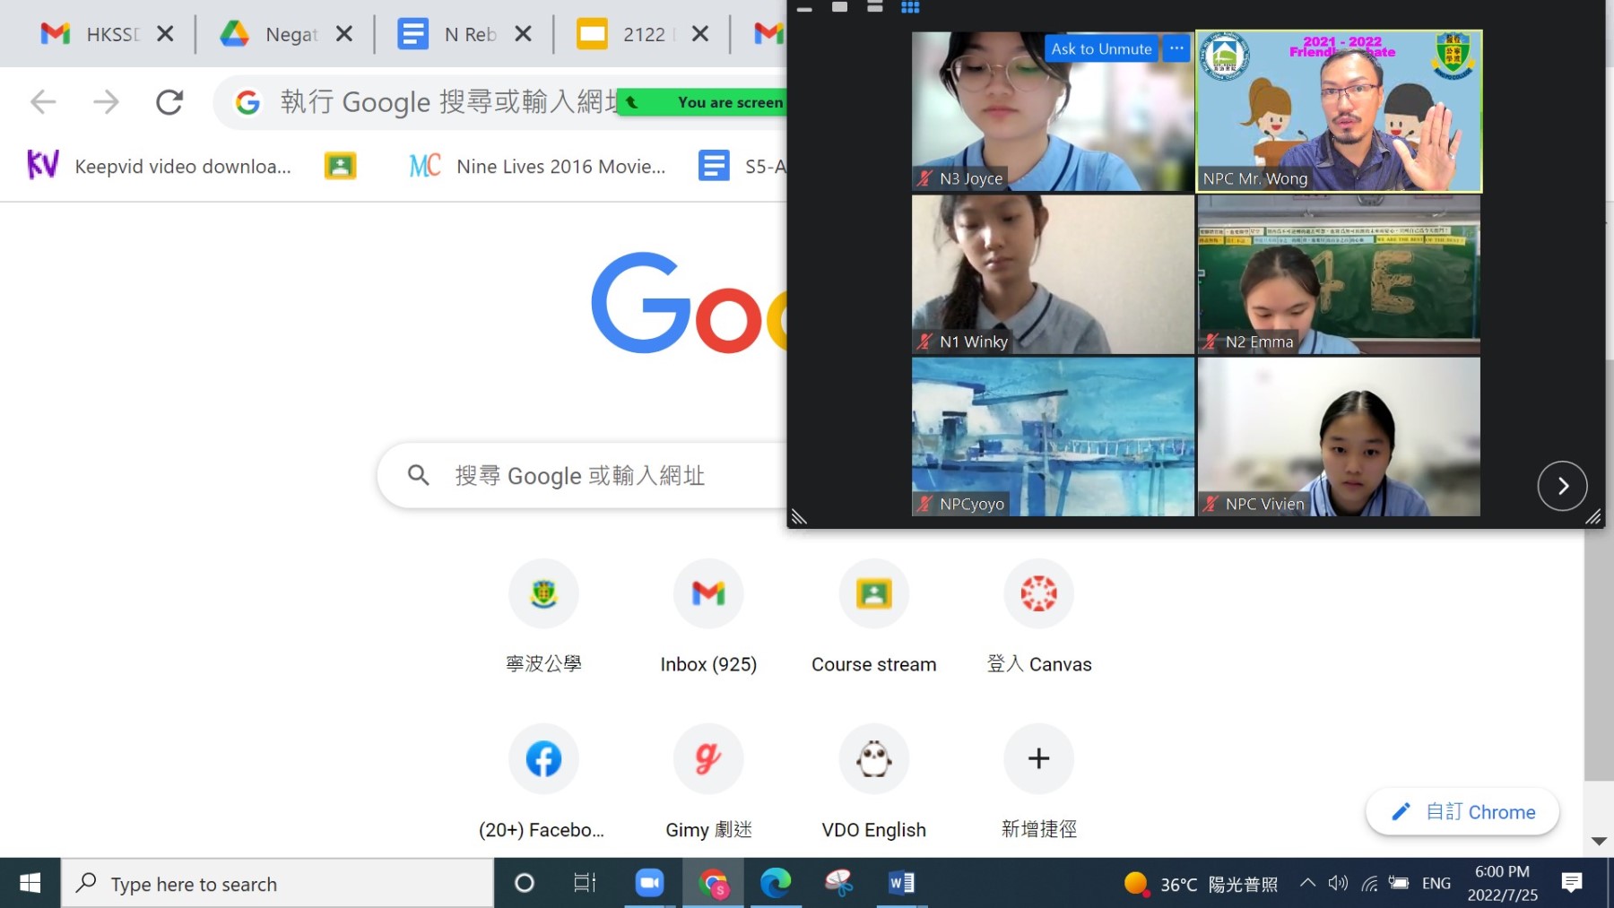
Task: Close the Negat Drive tab
Action: point(343,34)
